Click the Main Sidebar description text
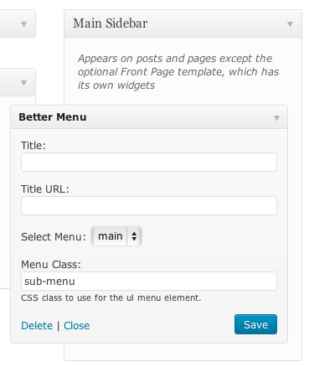 [x=178, y=72]
